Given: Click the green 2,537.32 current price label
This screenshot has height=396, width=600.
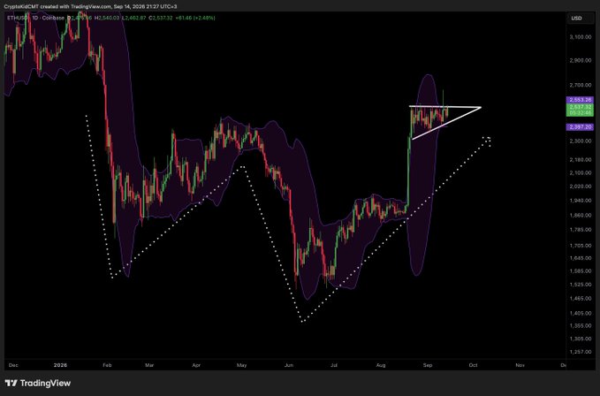Looking at the screenshot, I should tap(580, 110).
